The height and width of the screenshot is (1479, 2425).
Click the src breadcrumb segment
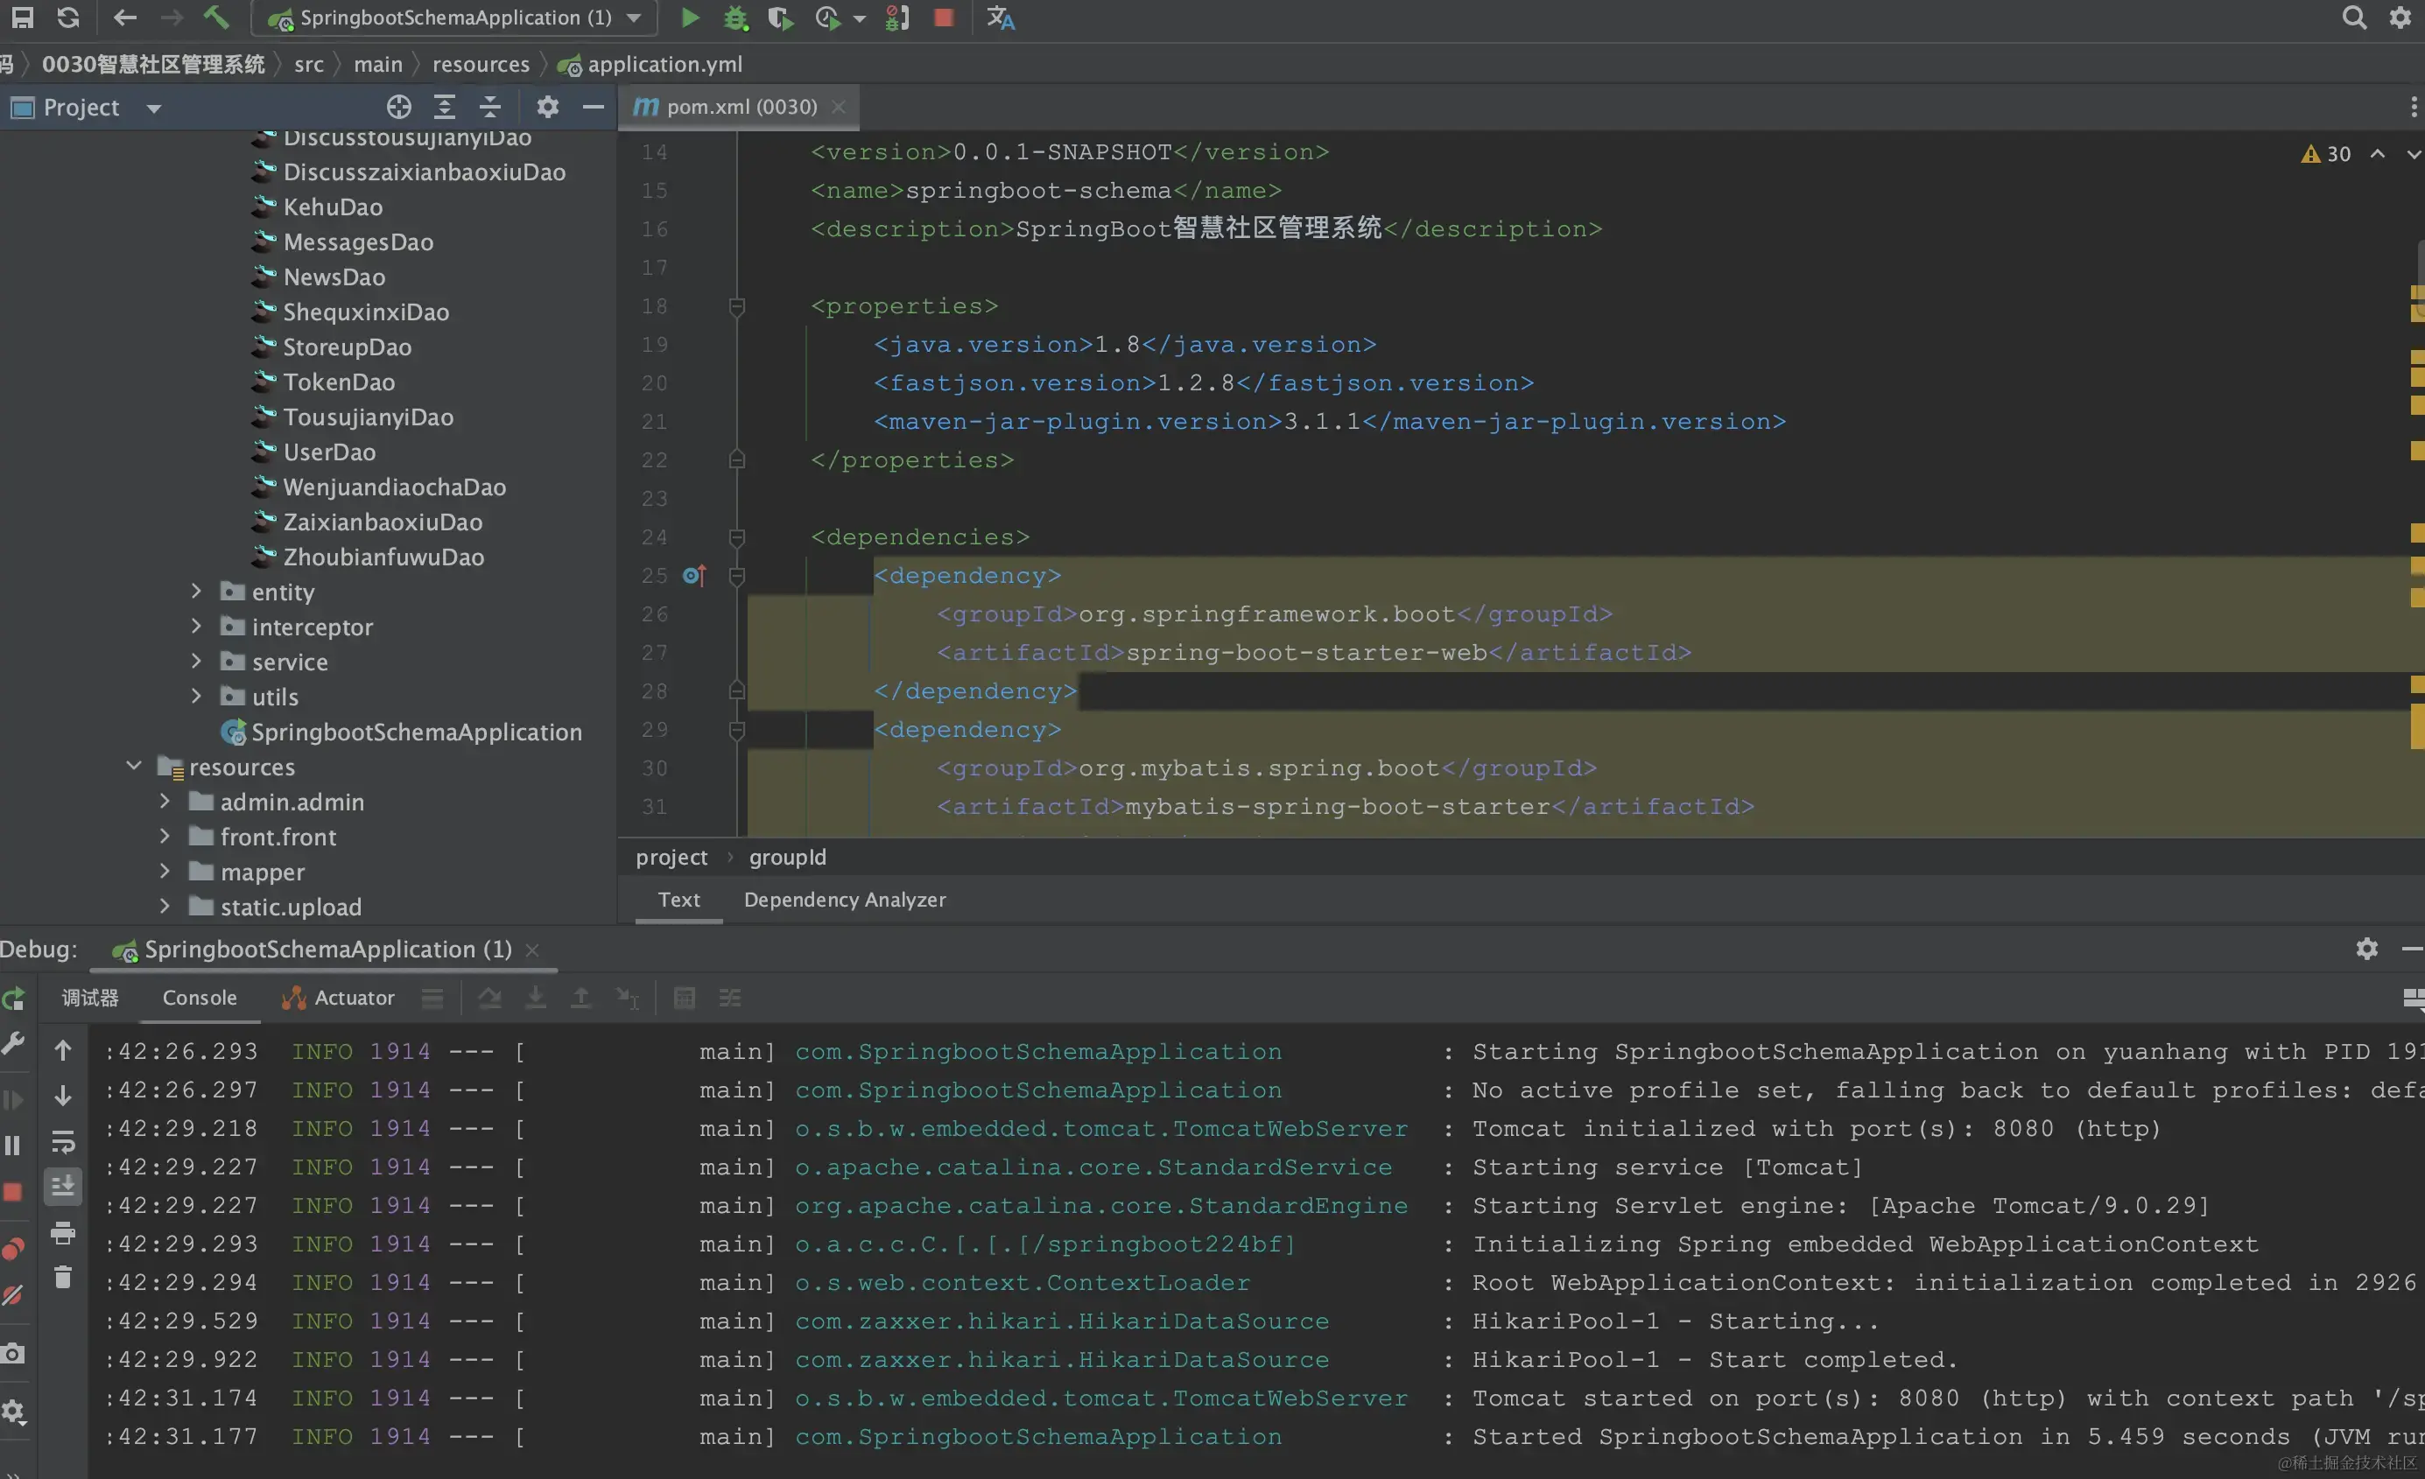(x=309, y=64)
